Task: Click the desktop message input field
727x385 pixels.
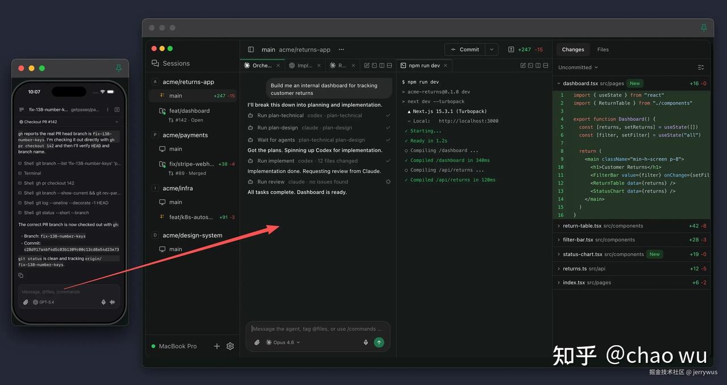Action: [x=318, y=329]
